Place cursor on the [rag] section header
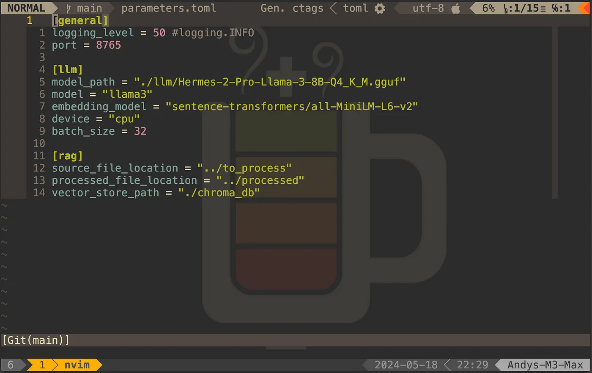 67,156
